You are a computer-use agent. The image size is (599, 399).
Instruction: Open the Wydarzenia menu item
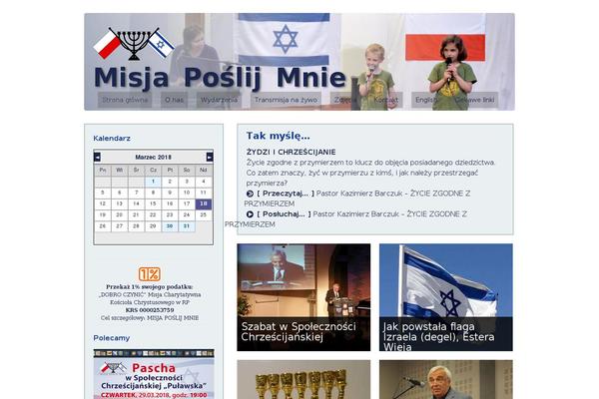pyautogui.click(x=219, y=100)
